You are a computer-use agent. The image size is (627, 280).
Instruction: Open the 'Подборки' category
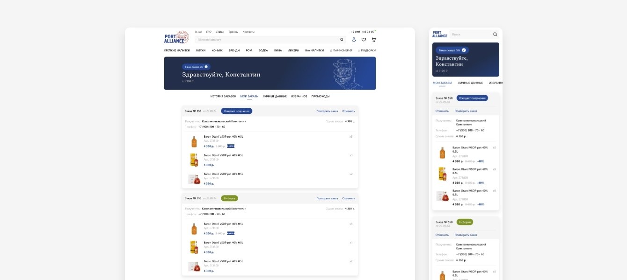[367, 50]
